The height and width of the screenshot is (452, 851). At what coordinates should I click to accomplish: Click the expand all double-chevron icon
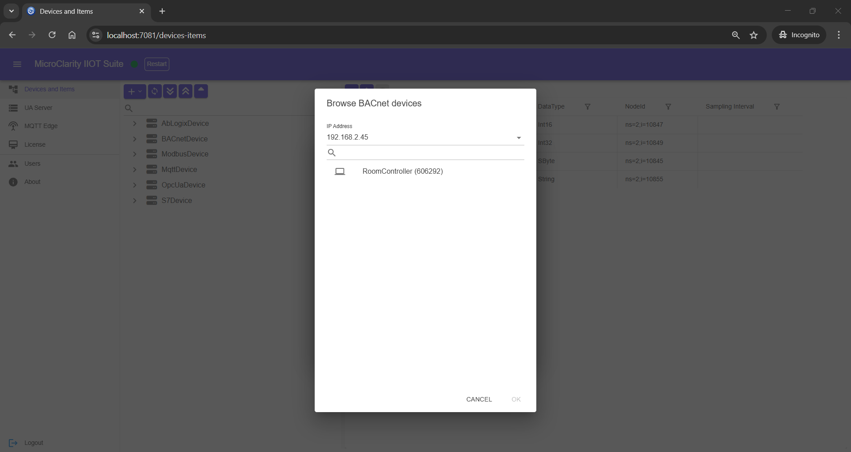pyautogui.click(x=170, y=91)
